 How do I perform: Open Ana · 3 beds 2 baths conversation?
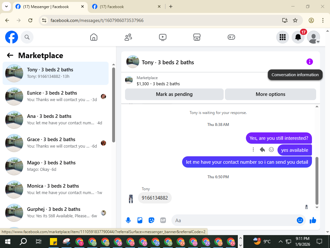coord(55,119)
